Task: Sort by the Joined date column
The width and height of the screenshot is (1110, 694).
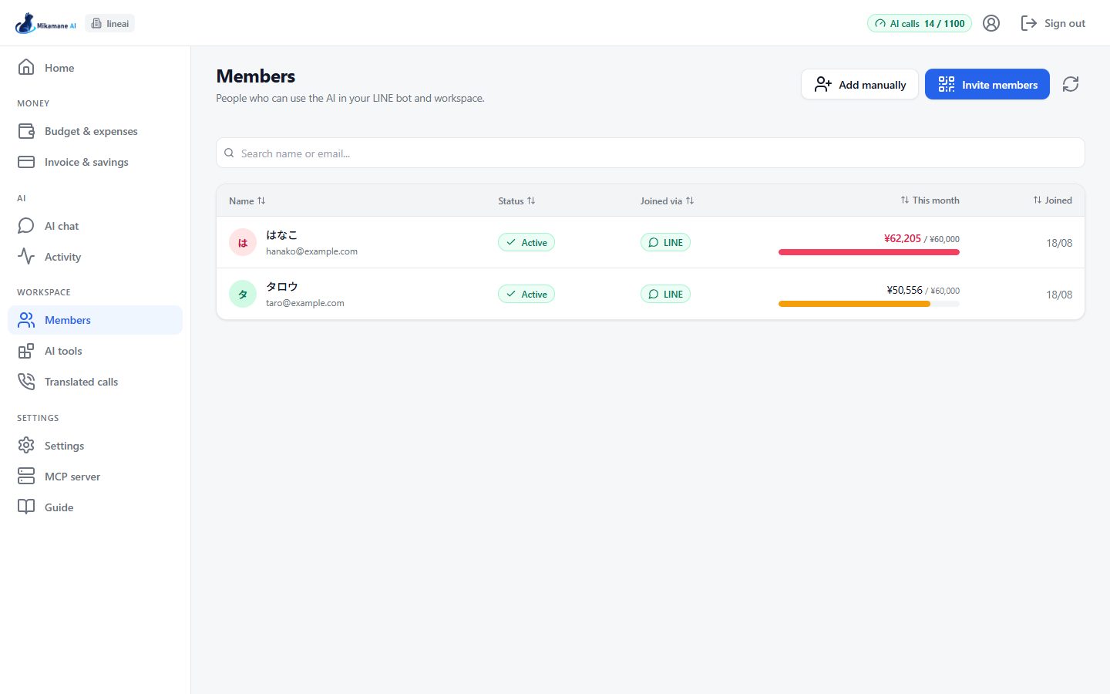Action: (x=1052, y=200)
